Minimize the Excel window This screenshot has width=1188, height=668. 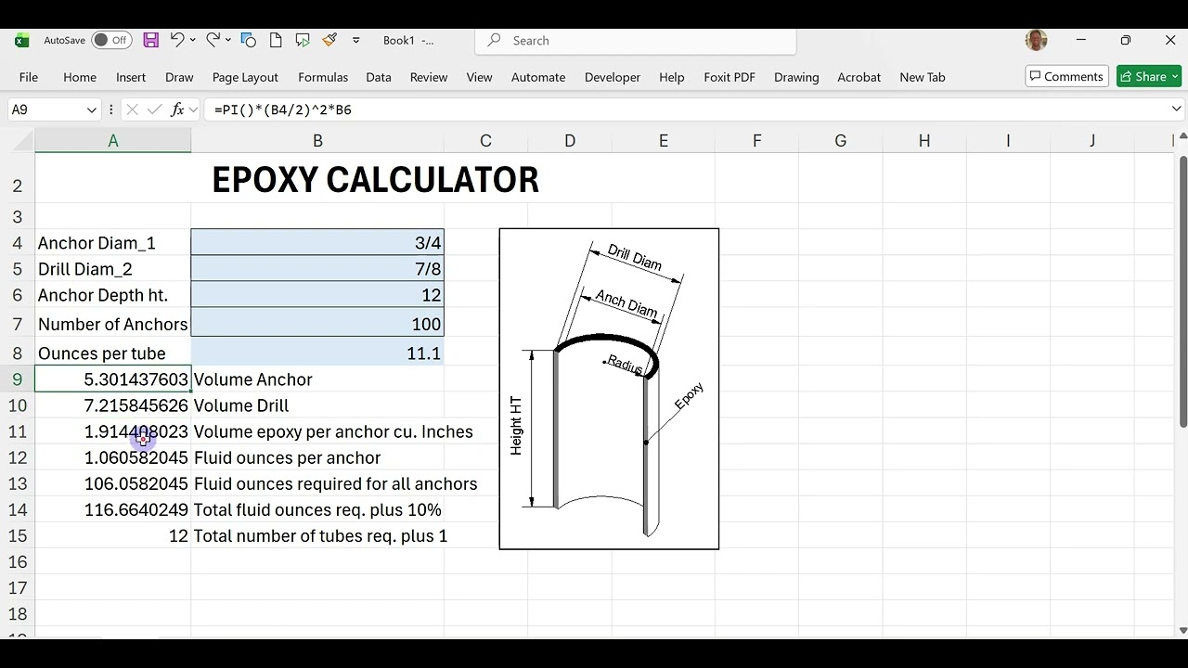(1080, 40)
